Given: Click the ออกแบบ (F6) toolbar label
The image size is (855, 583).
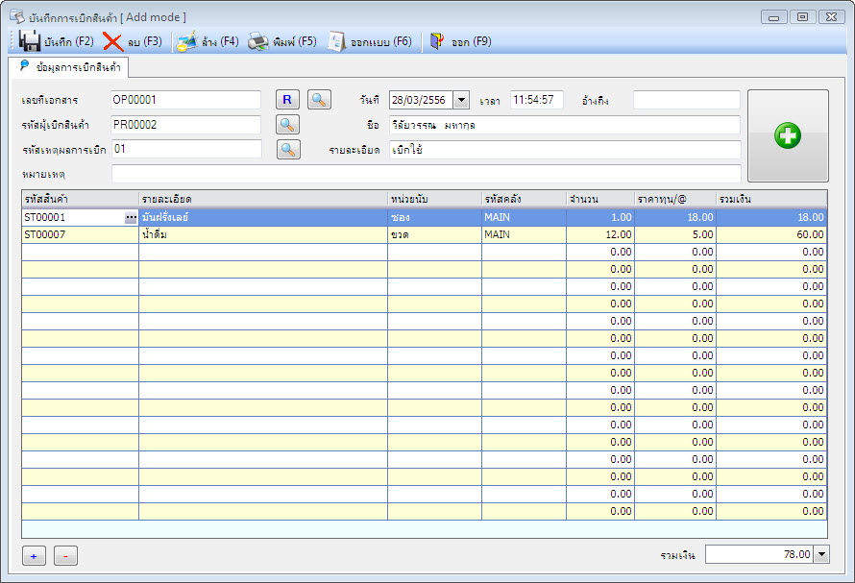Looking at the screenshot, I should pyautogui.click(x=380, y=42).
